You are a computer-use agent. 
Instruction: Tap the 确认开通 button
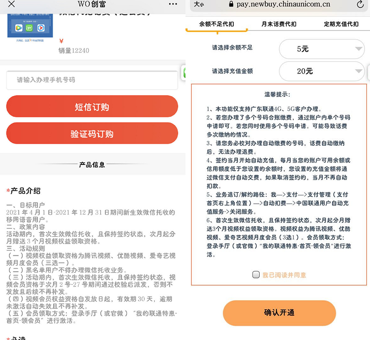[279, 313]
